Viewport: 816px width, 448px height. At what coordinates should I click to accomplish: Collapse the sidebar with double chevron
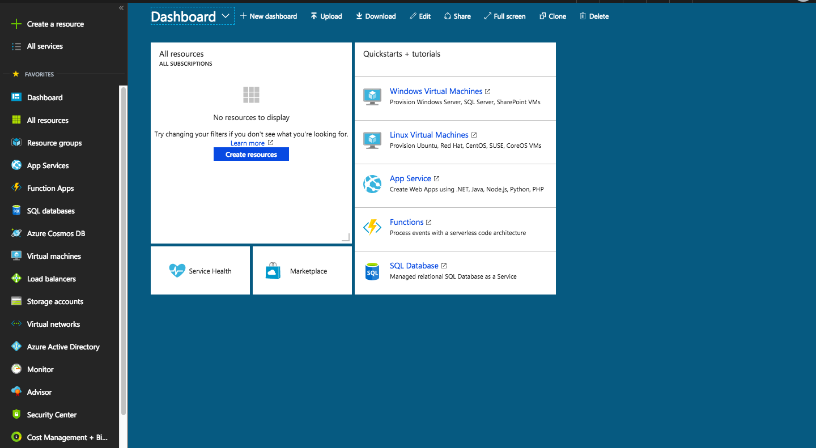121,8
